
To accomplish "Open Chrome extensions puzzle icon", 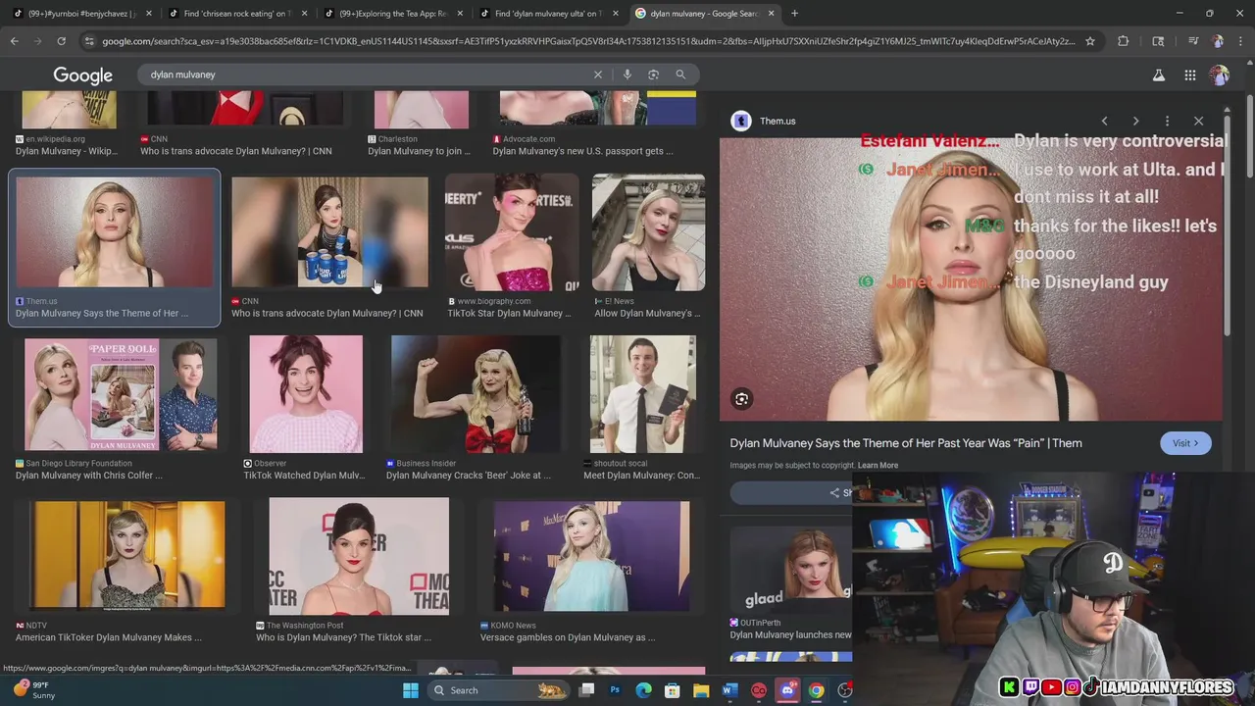I will point(1123,41).
